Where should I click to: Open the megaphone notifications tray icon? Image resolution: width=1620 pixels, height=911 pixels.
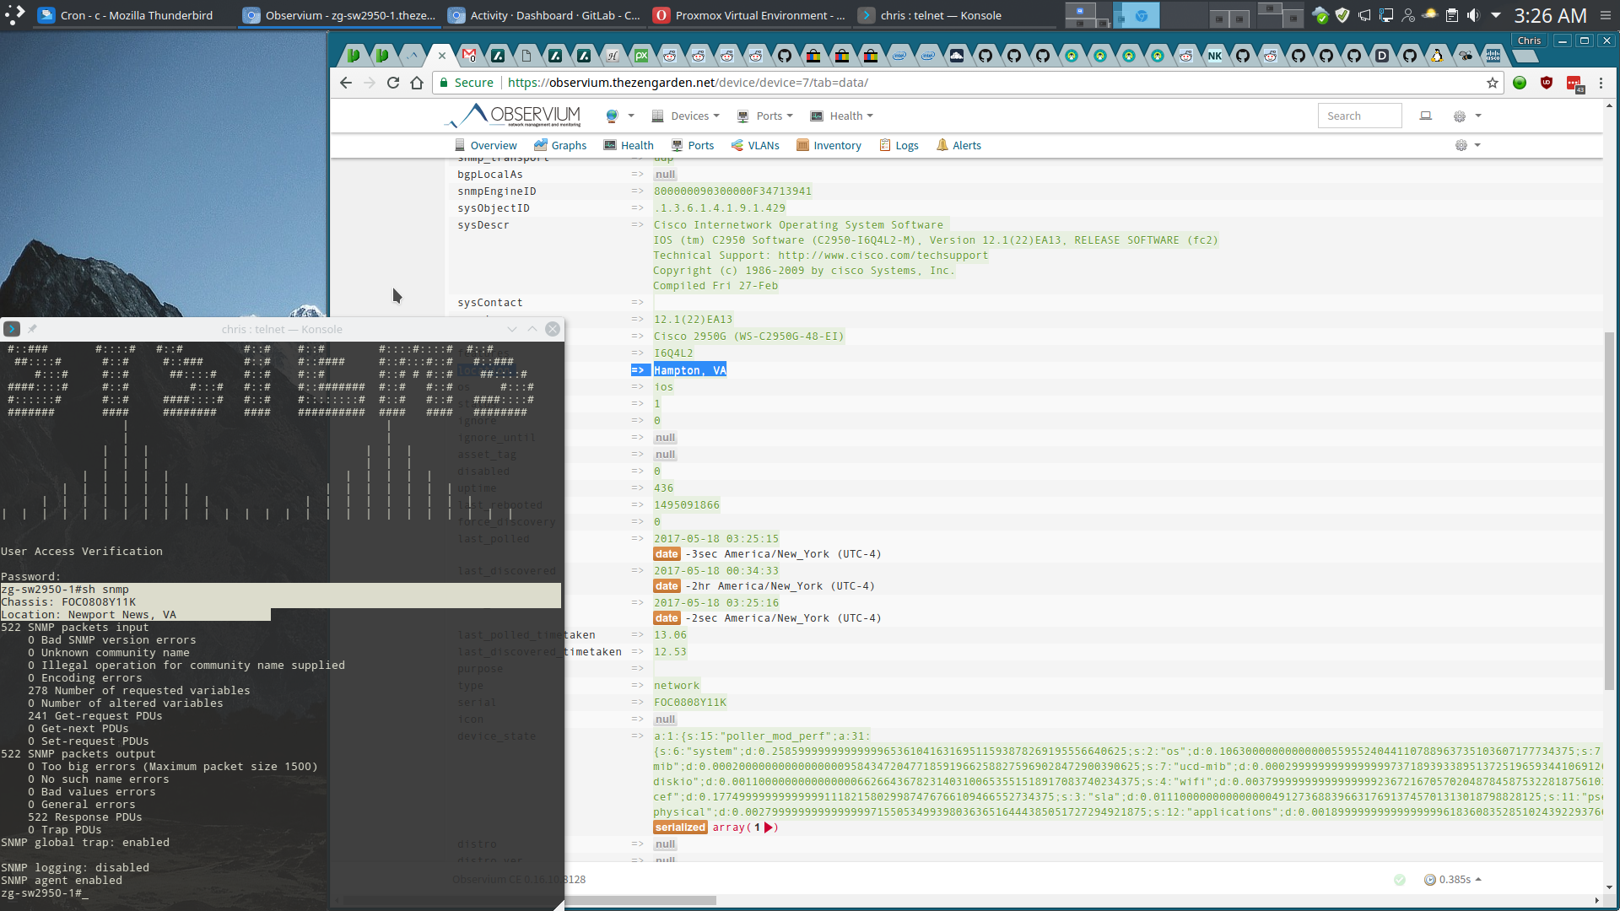coord(1364,15)
